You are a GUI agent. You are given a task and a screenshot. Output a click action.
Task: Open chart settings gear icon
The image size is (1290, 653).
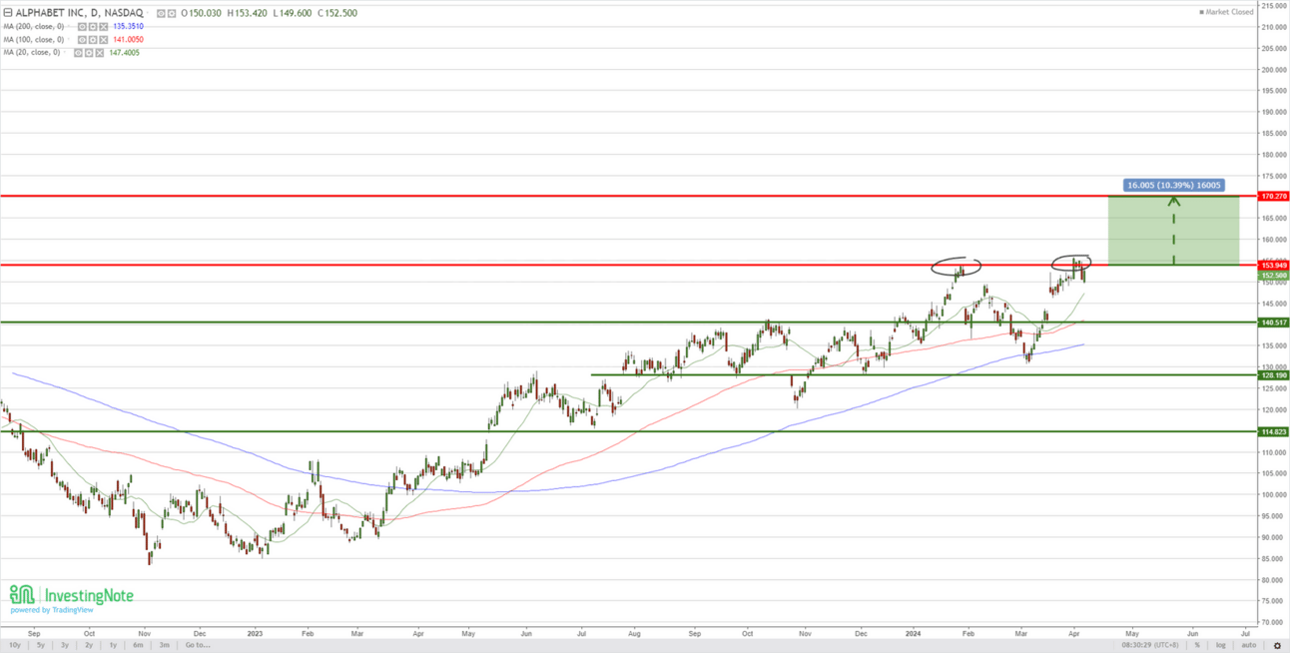(1277, 646)
